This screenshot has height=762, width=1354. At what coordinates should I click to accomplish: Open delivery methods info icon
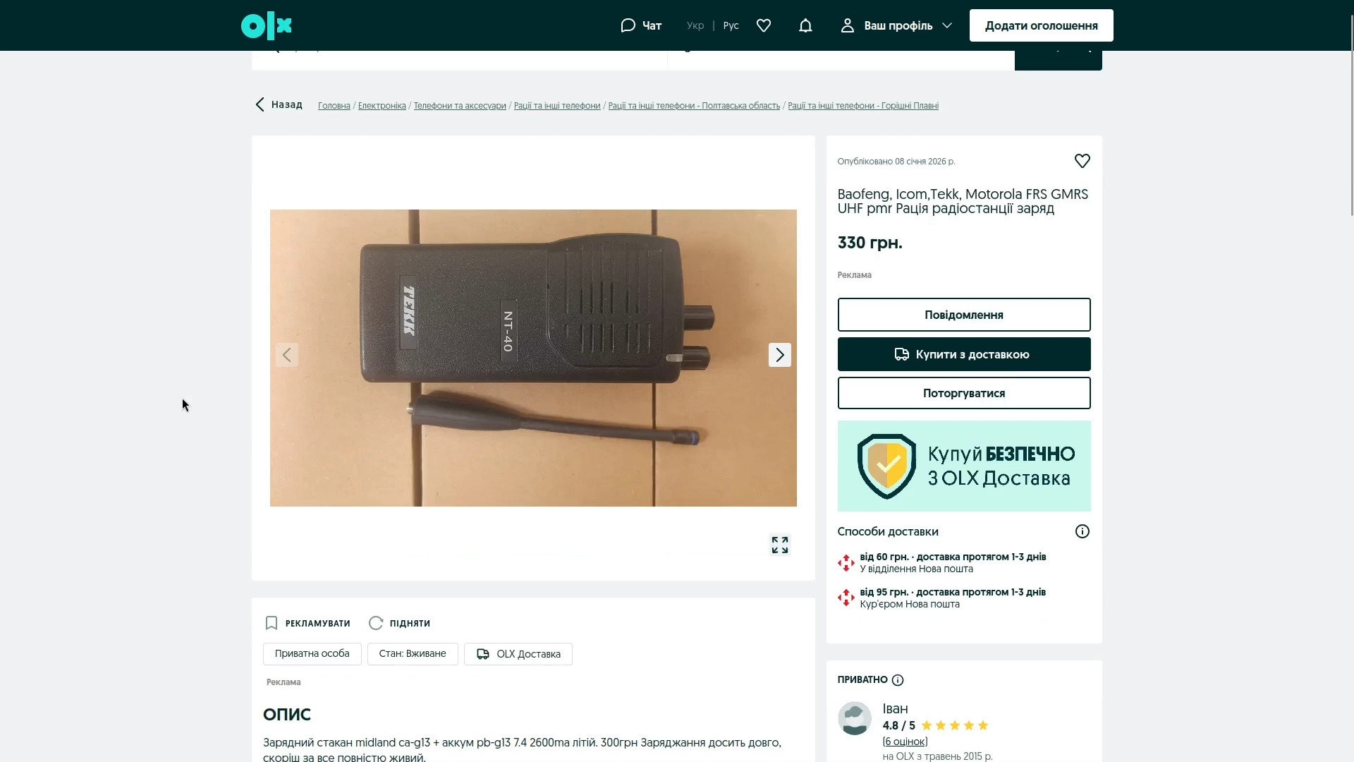(1082, 531)
